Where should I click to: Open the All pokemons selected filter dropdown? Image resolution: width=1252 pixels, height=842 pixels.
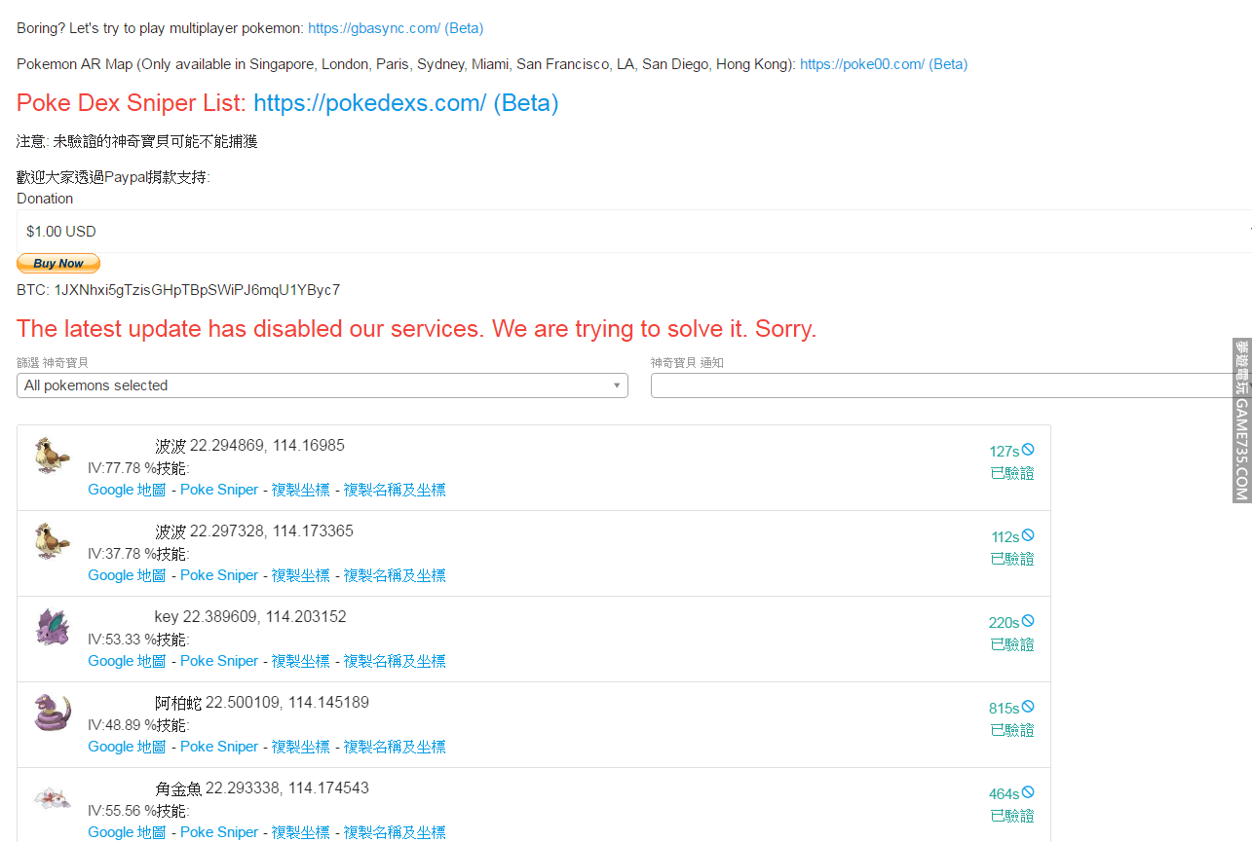point(322,385)
